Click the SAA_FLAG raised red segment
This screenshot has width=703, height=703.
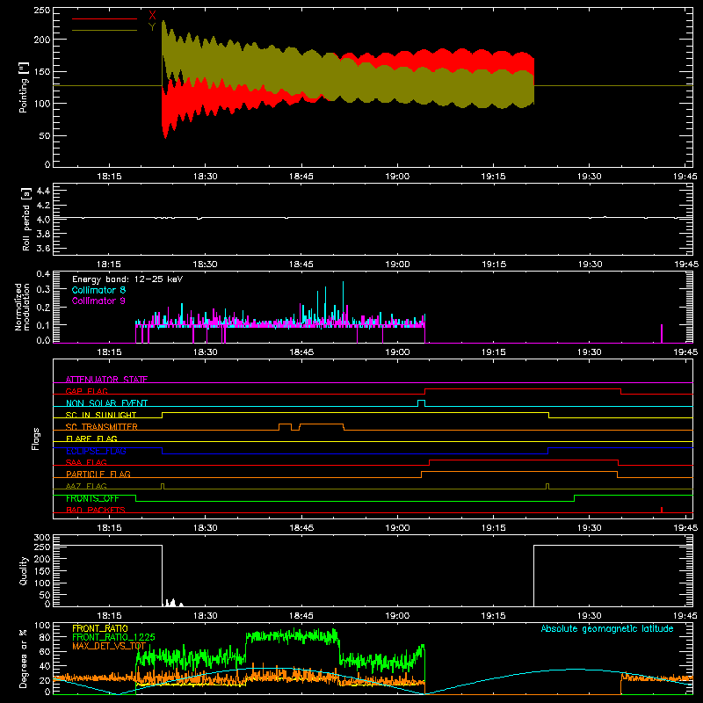pos(524,460)
